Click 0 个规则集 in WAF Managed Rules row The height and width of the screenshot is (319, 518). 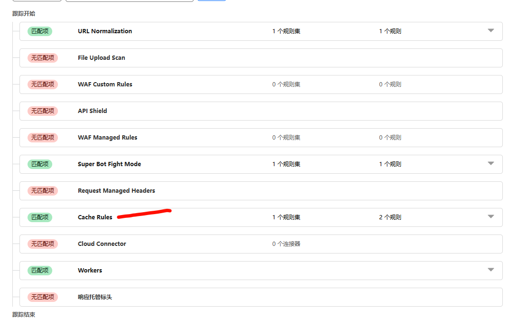pyautogui.click(x=286, y=137)
